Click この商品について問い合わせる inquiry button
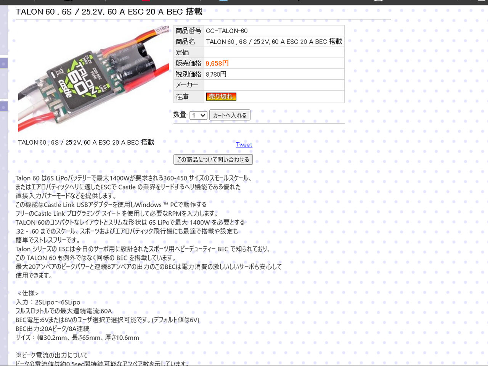Viewport: 488px width, 366px height. tap(213, 159)
